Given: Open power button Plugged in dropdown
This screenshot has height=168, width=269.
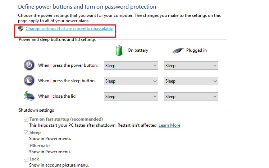Looking at the screenshot, I should pyautogui.click(x=191, y=66).
